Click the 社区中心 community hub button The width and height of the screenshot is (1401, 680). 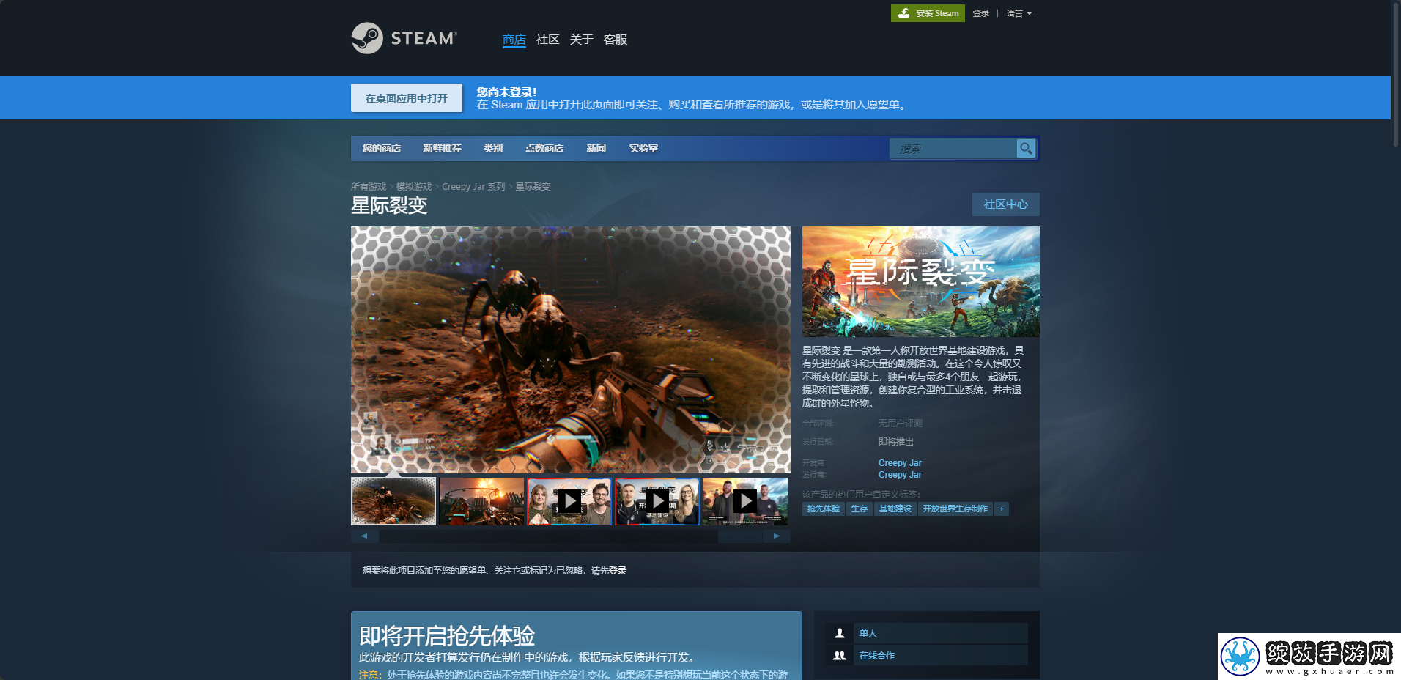1005,204
